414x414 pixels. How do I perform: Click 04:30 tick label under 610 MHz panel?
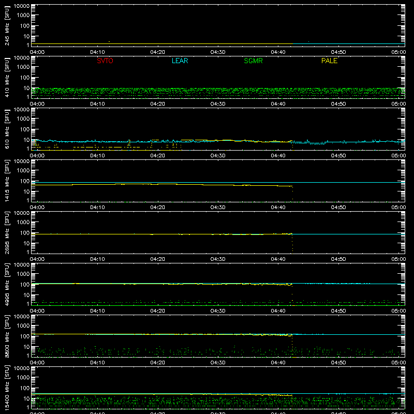click(x=218, y=156)
